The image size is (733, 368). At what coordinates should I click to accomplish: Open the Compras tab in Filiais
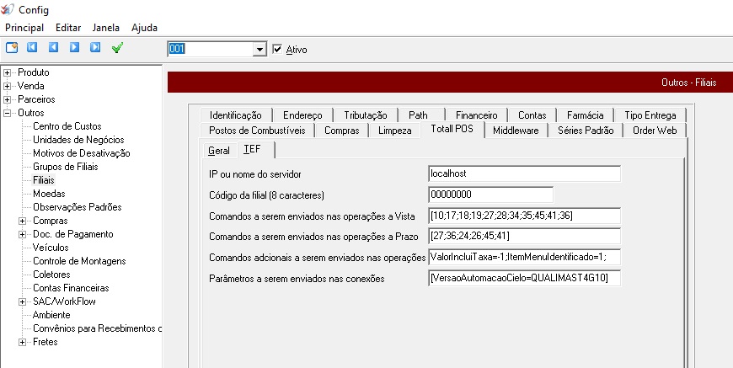342,131
